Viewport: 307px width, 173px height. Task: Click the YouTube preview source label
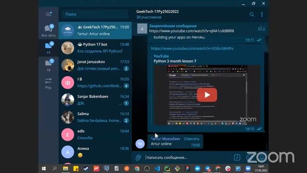pyautogui.click(x=161, y=56)
